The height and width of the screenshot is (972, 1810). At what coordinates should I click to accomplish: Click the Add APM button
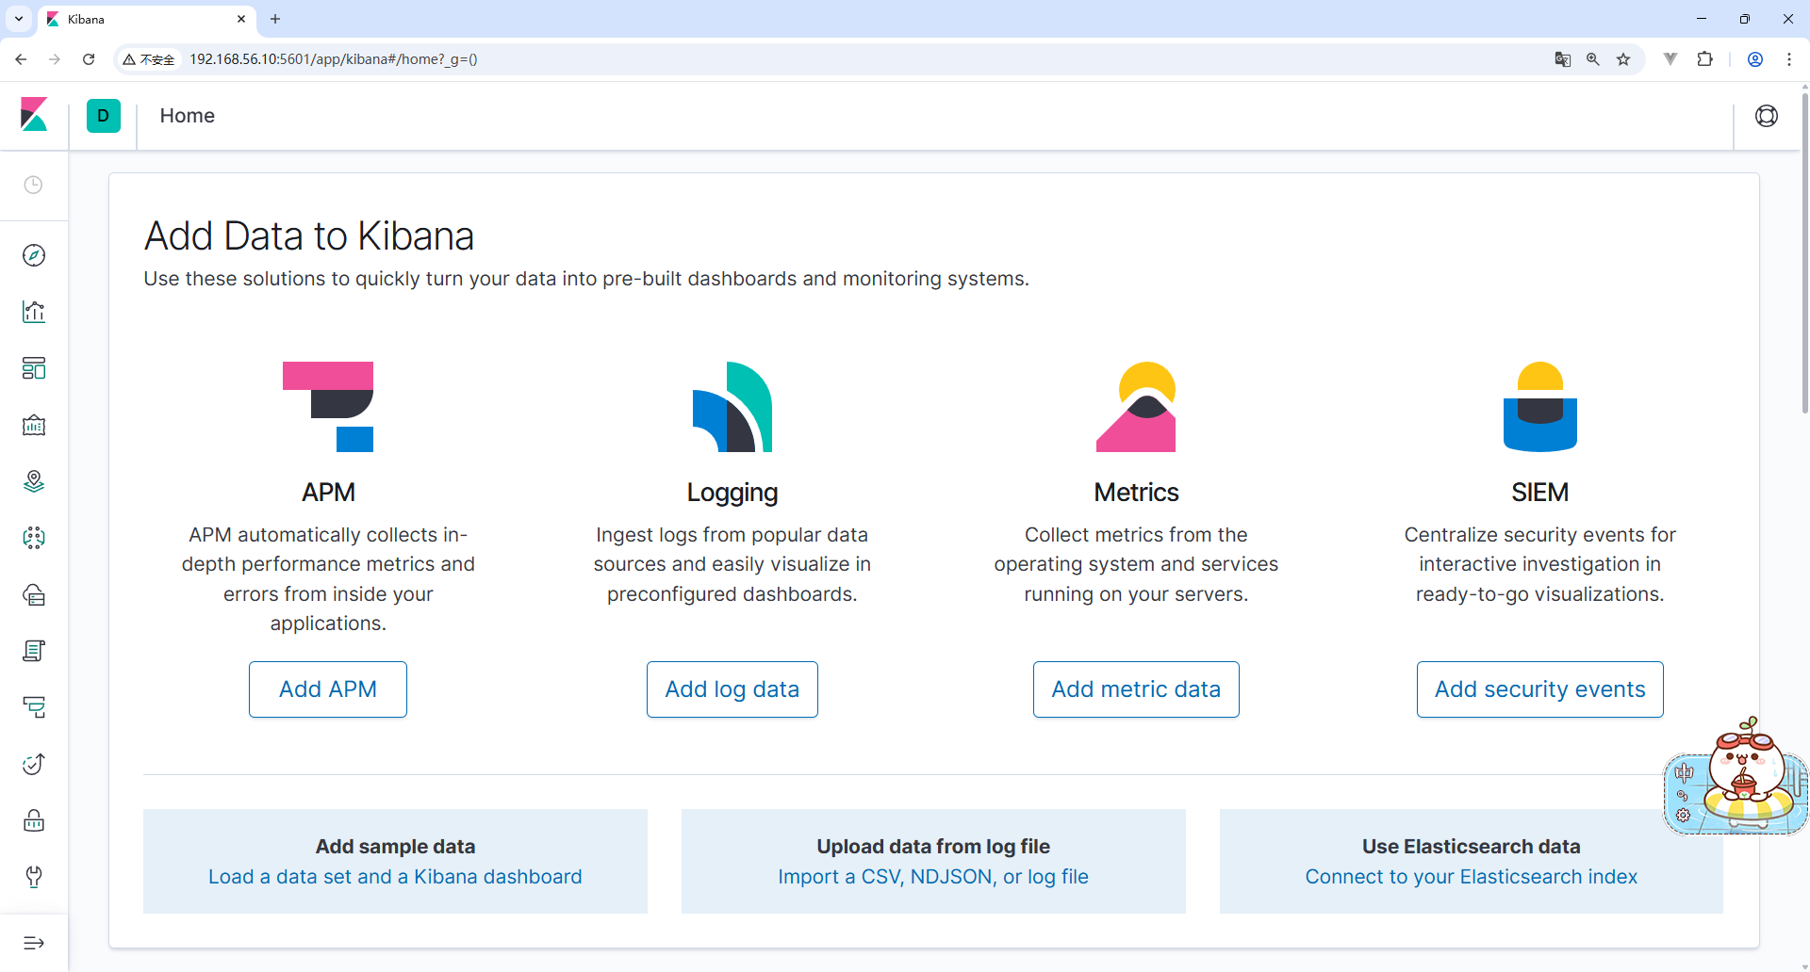[328, 689]
